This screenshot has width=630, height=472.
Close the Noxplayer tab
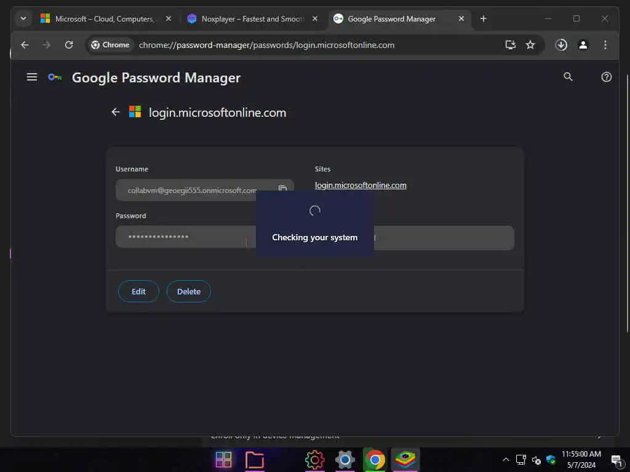point(315,19)
